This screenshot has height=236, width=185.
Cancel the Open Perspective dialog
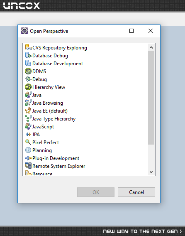tap(136, 192)
